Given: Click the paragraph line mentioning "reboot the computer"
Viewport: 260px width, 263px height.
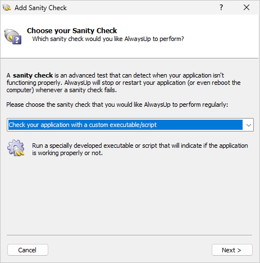Looking at the screenshot, I should [x=124, y=83].
